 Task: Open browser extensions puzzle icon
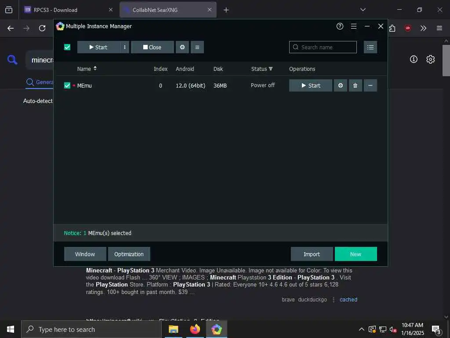pyautogui.click(x=392, y=28)
